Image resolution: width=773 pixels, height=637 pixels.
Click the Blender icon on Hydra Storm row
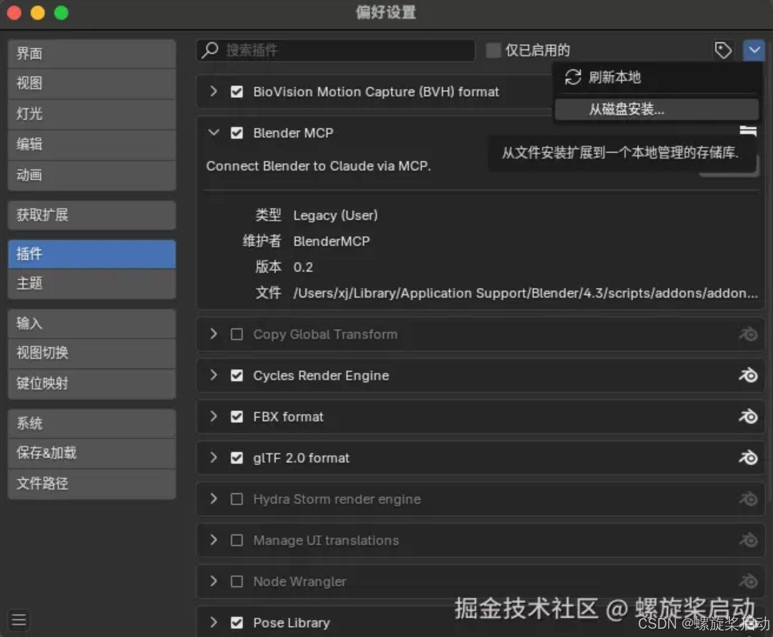[748, 499]
